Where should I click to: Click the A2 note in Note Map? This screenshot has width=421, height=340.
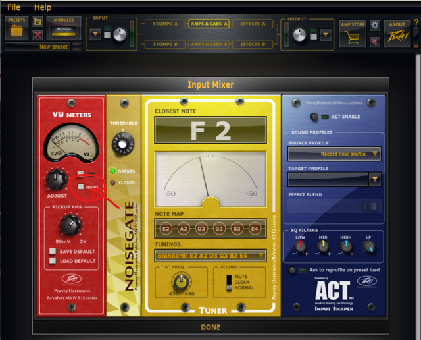pos(184,229)
